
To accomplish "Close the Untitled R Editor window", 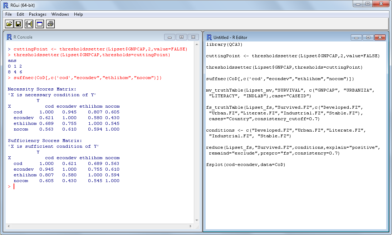I will (380, 37).
